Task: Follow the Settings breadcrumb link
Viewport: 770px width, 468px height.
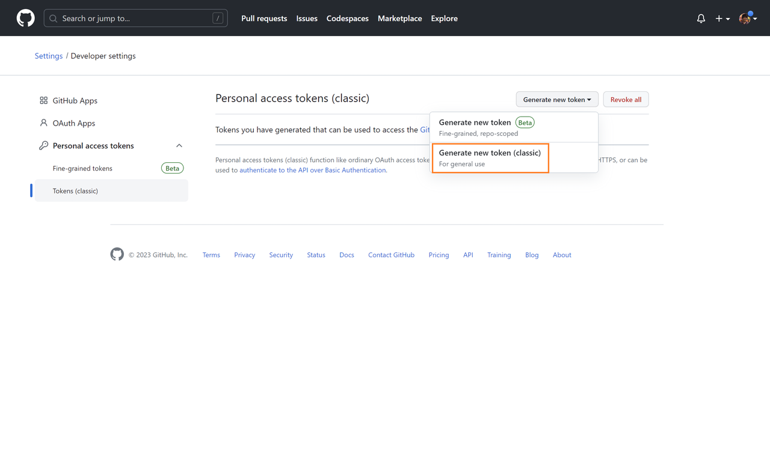Action: click(49, 56)
